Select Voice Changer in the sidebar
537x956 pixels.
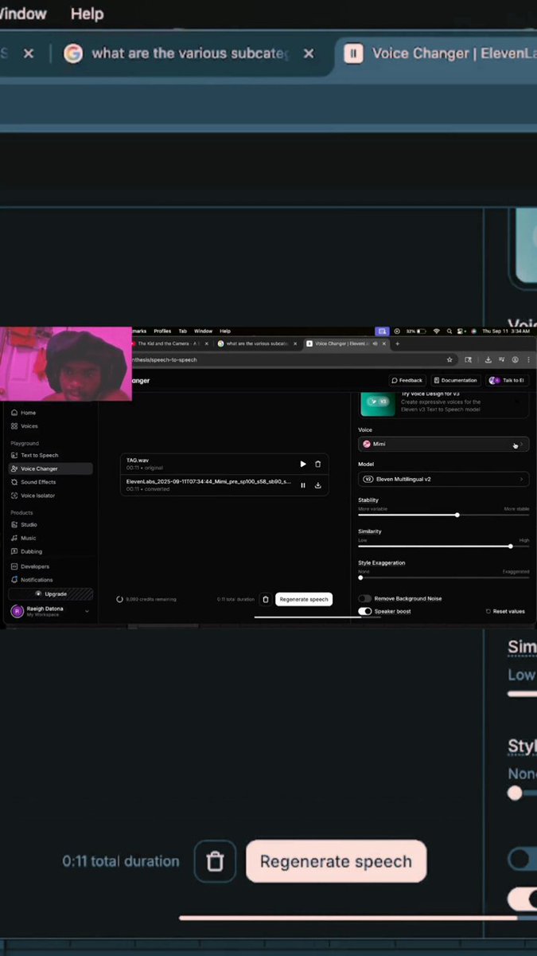[x=49, y=468]
